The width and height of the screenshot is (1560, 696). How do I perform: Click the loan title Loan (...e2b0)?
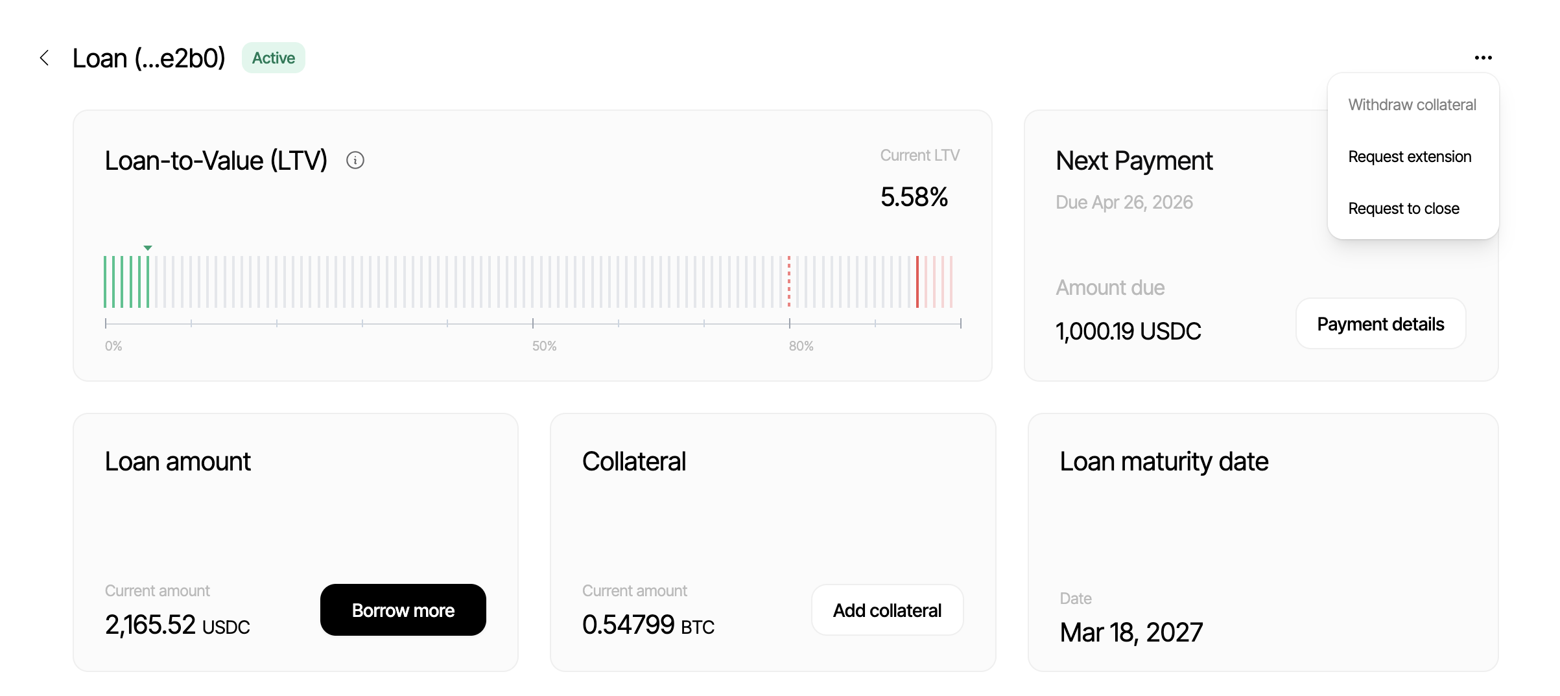148,58
